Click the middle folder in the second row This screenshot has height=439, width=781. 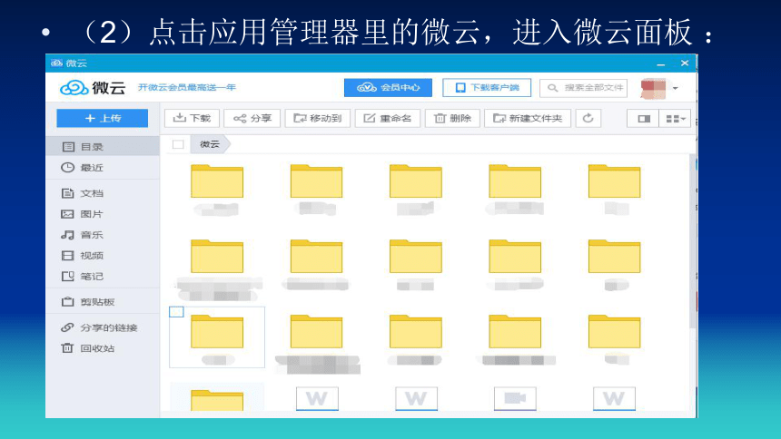point(415,257)
